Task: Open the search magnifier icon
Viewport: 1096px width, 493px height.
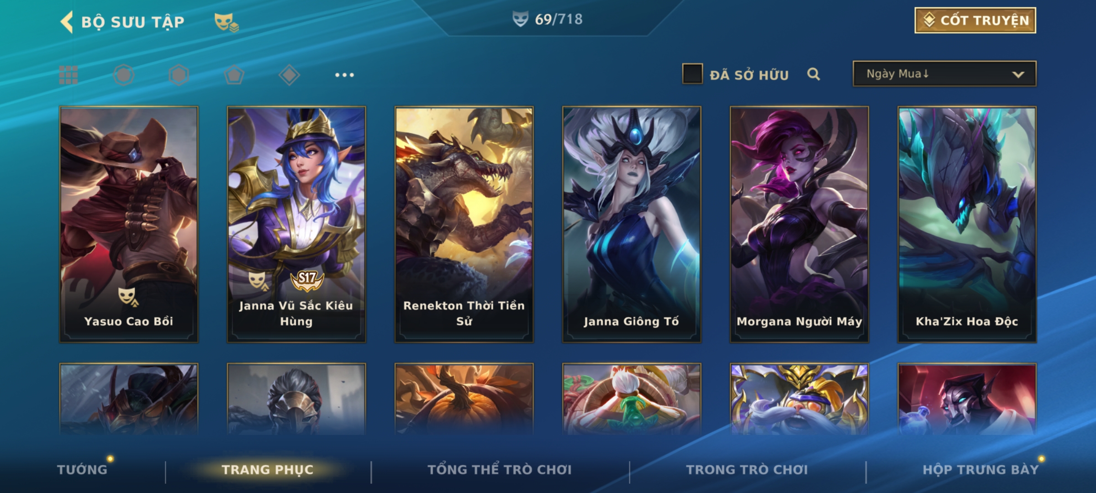Action: 813,74
